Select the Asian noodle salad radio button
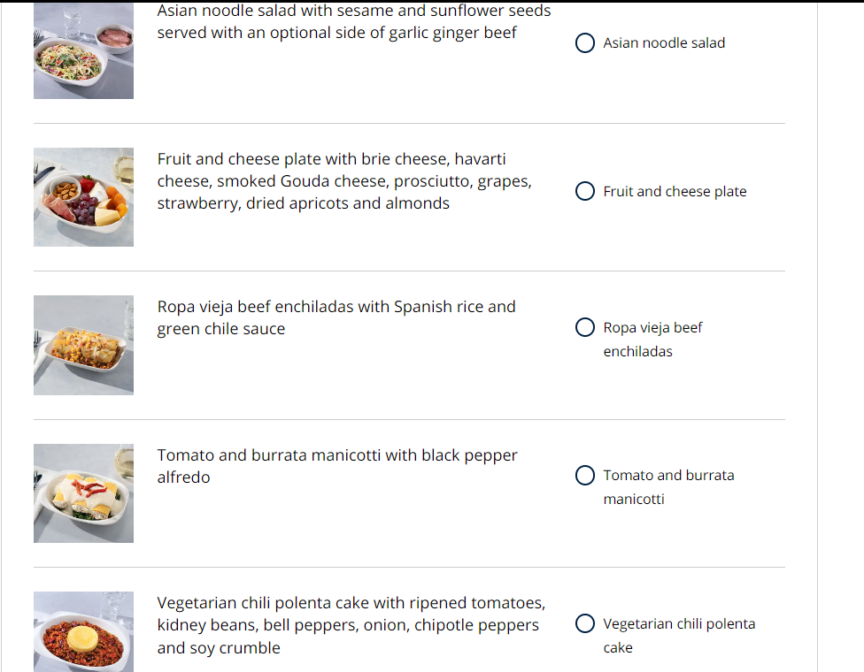Image resolution: width=864 pixels, height=672 pixels. click(x=584, y=43)
